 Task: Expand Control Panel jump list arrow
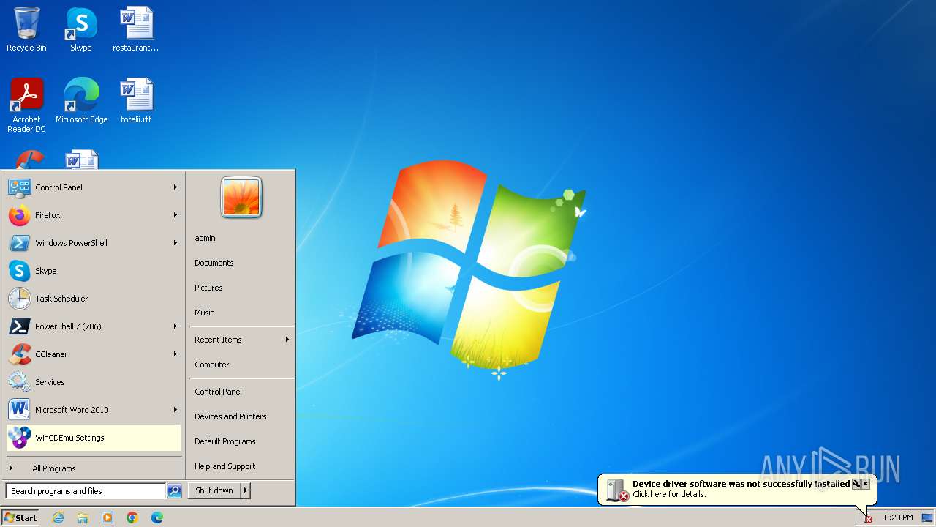pyautogui.click(x=175, y=187)
